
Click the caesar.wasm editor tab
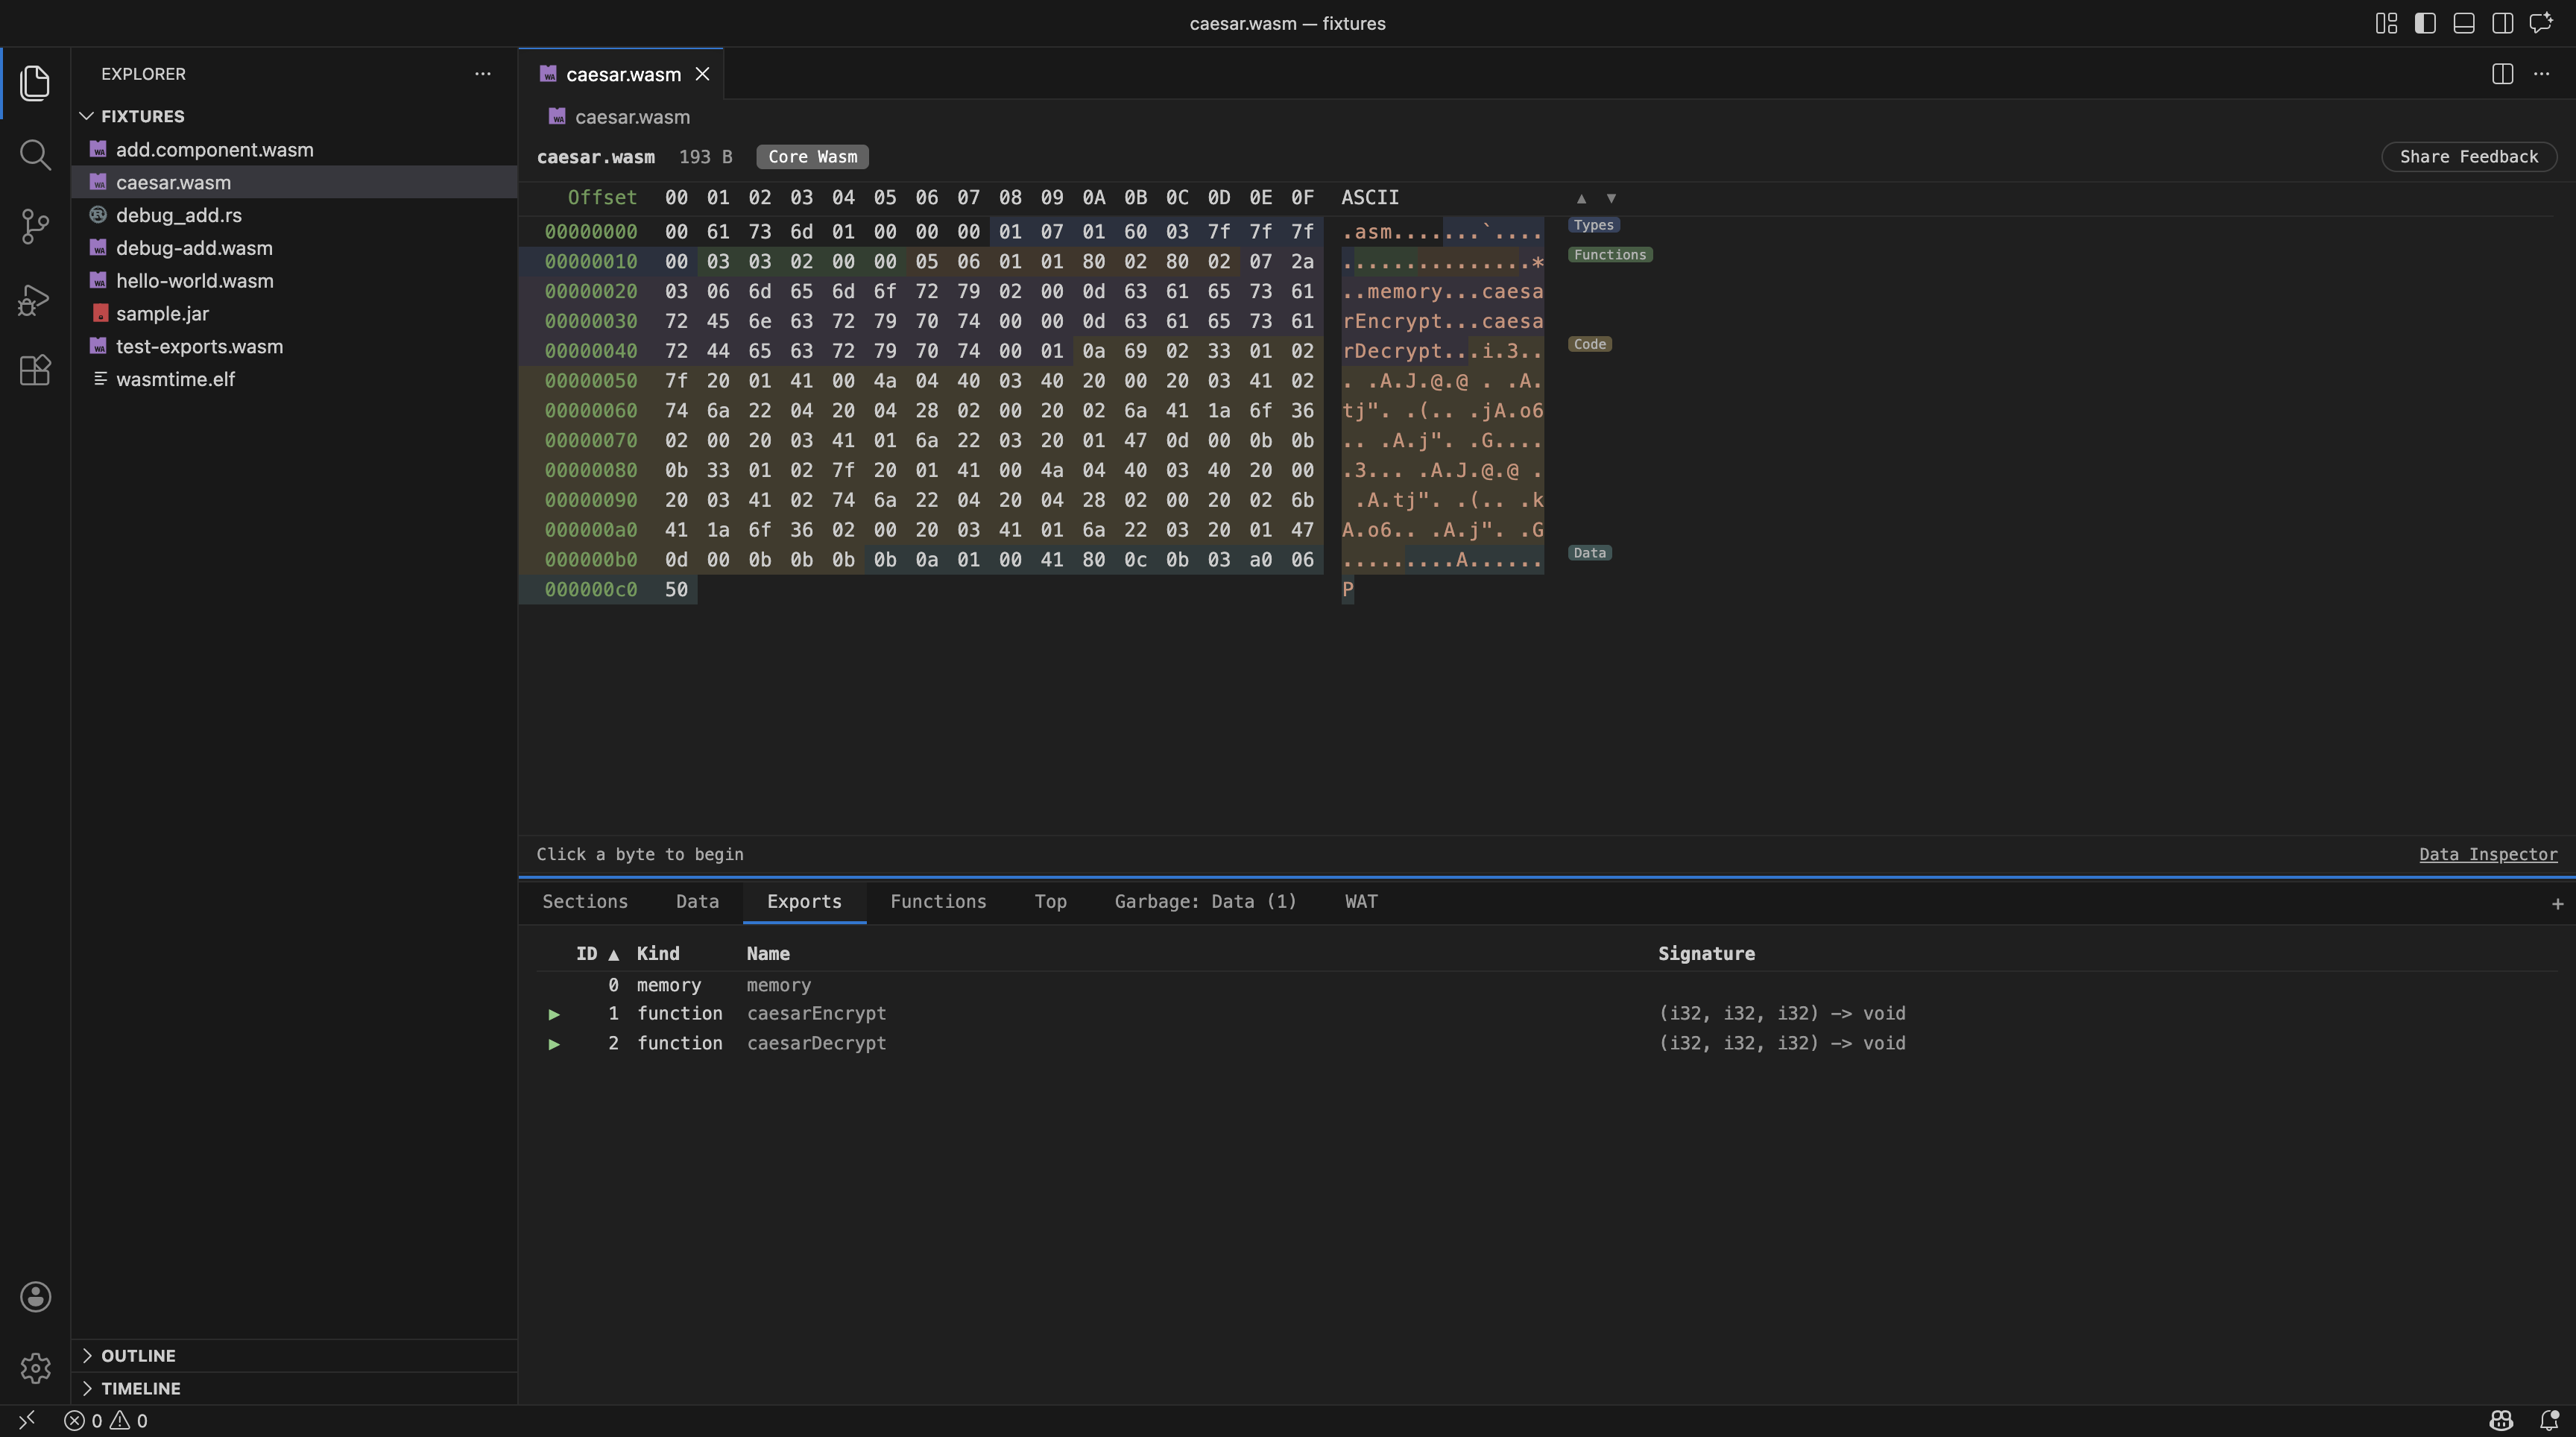621,74
